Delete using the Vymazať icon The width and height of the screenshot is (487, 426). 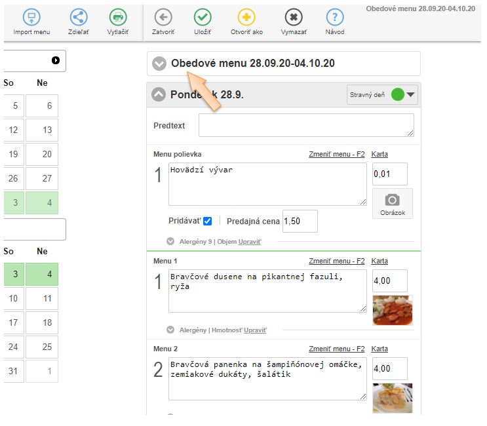coord(294,18)
